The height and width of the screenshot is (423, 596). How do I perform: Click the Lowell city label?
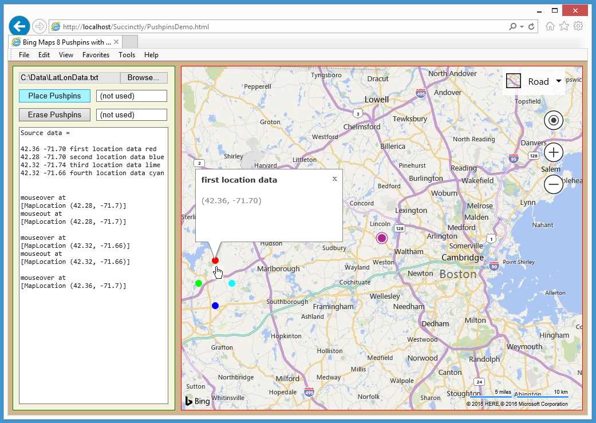[x=377, y=100]
